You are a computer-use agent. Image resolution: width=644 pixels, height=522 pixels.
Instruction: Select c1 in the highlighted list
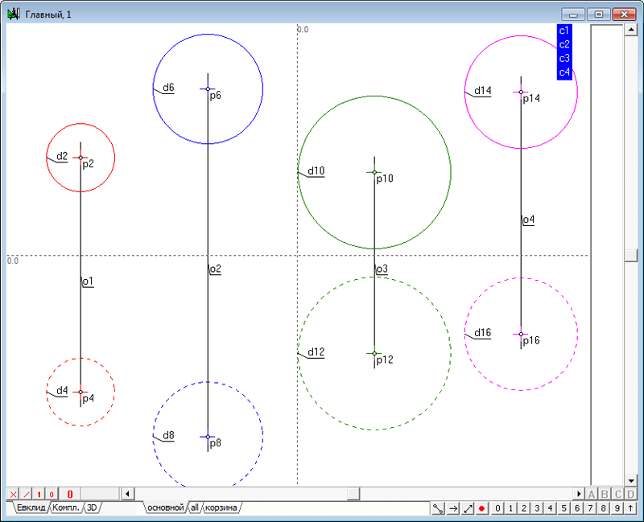click(x=564, y=31)
